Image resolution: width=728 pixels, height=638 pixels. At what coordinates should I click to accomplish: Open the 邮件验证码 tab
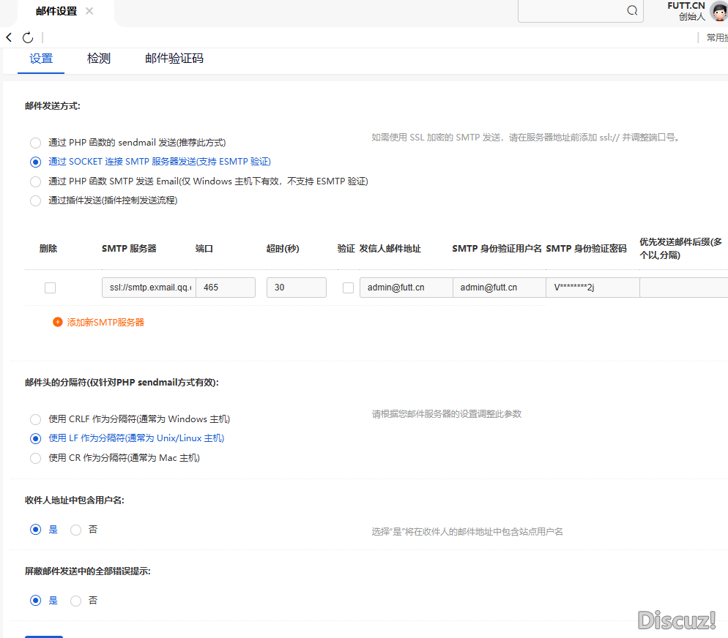click(174, 59)
